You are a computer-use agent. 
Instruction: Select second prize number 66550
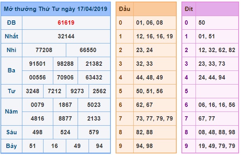coord(88,50)
